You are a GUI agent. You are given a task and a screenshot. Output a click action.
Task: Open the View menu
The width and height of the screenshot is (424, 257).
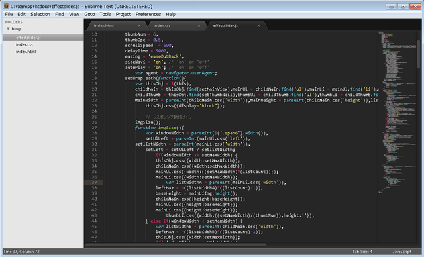[74, 14]
